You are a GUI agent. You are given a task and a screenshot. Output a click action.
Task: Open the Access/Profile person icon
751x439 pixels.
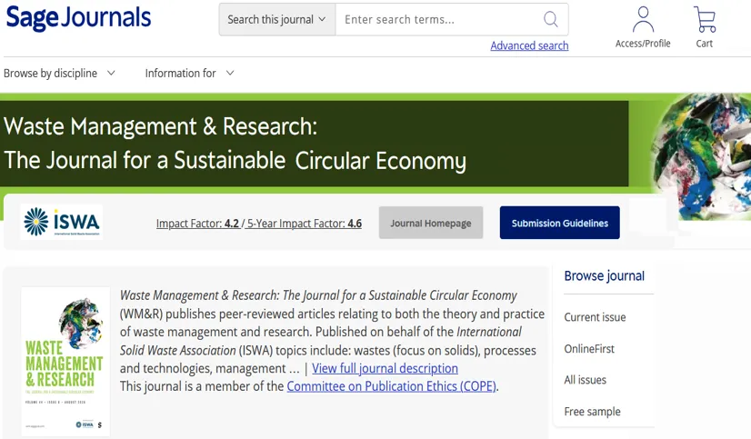pos(643,20)
